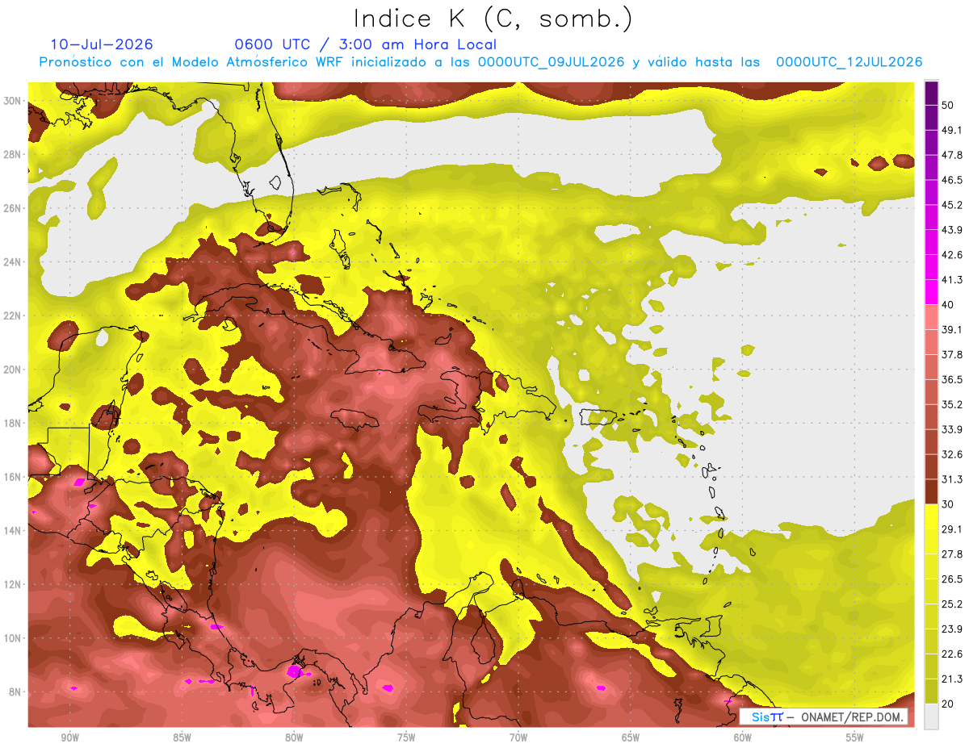
Task: Click the magenta colorbar segment between 40 and 41.3
Action: pyautogui.click(x=931, y=292)
